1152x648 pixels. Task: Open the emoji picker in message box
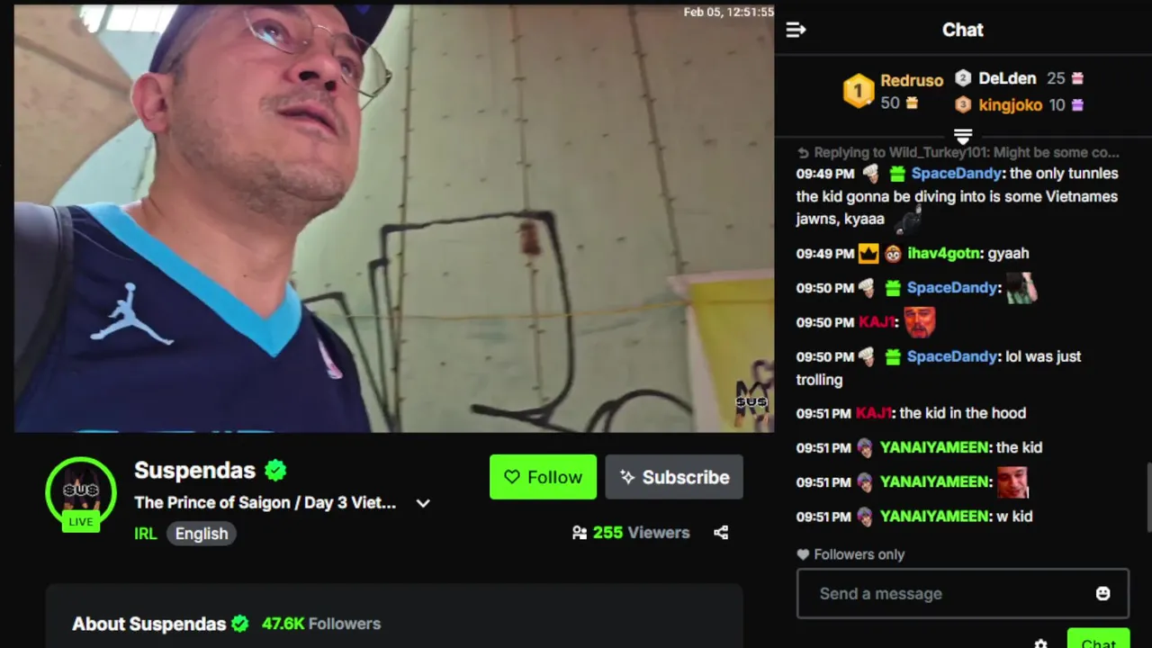tap(1102, 593)
